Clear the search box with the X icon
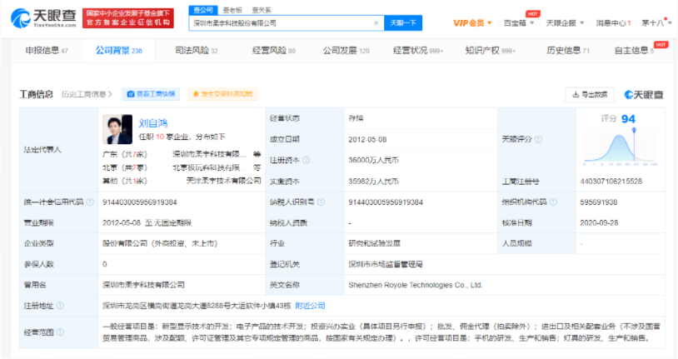678x359 pixels. [x=376, y=23]
